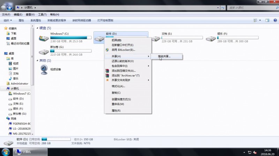Screen dimensions: 279x156
Task: Click the back navigation button
Action: pos(3,8)
